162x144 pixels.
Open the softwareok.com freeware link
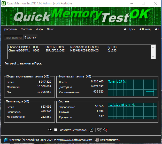(x=50, y=140)
